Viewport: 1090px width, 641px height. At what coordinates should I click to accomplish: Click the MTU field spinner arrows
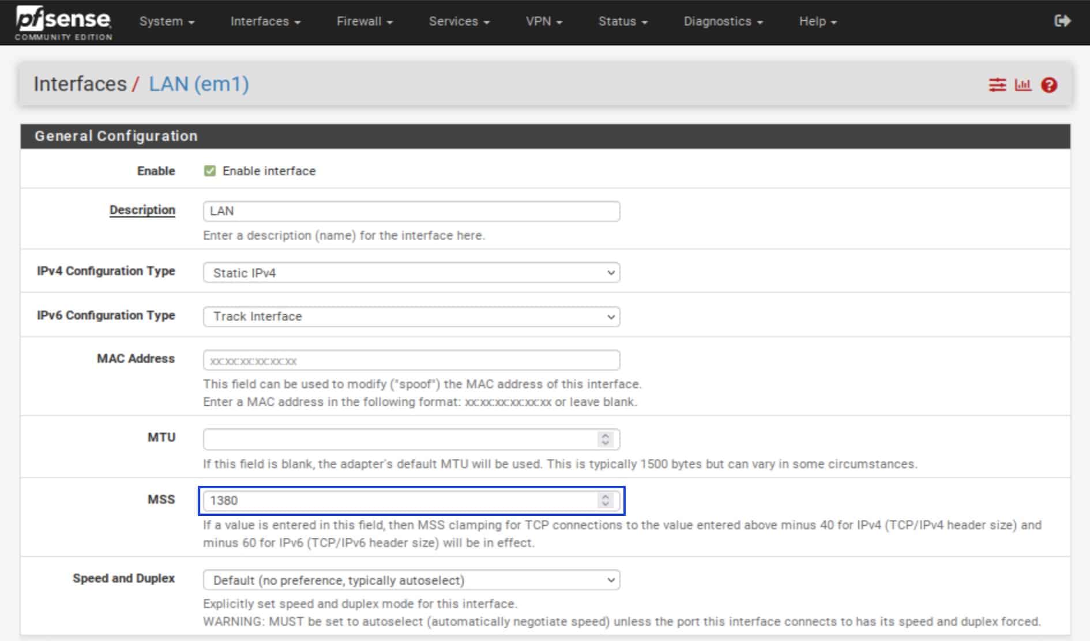(605, 439)
